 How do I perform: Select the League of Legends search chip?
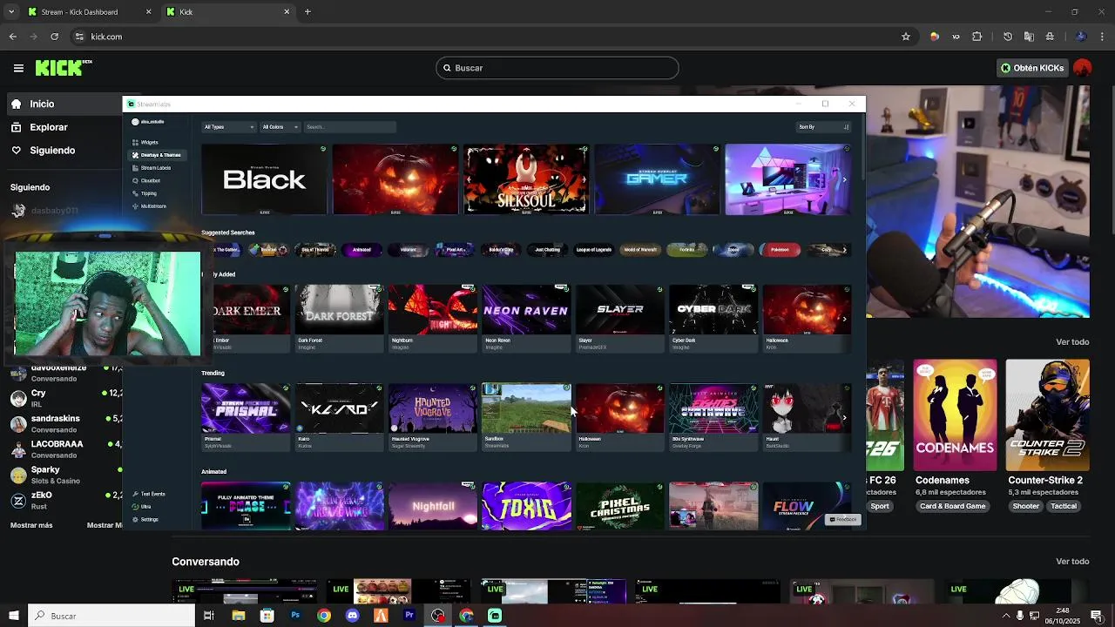click(593, 250)
